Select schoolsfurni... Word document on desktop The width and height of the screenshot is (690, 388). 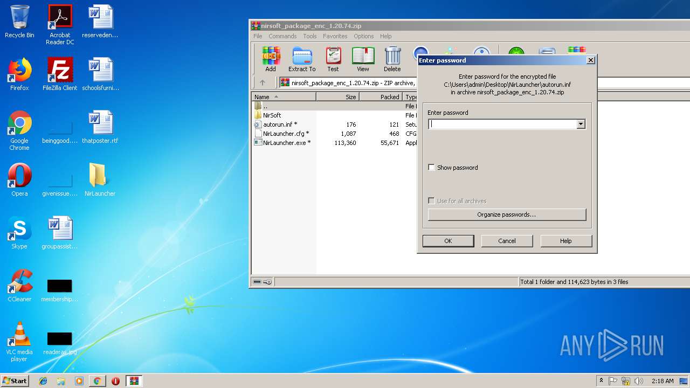(x=100, y=74)
